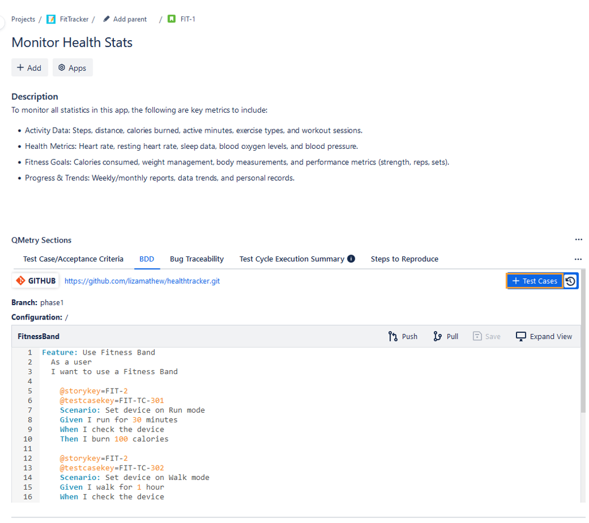This screenshot has height=523, width=589.
Task: Select the Test Case/Acceptance Criteria tab
Action: (x=73, y=259)
